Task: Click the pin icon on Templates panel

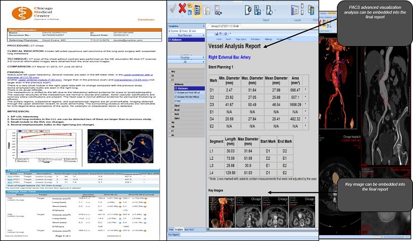Action: coord(203,27)
